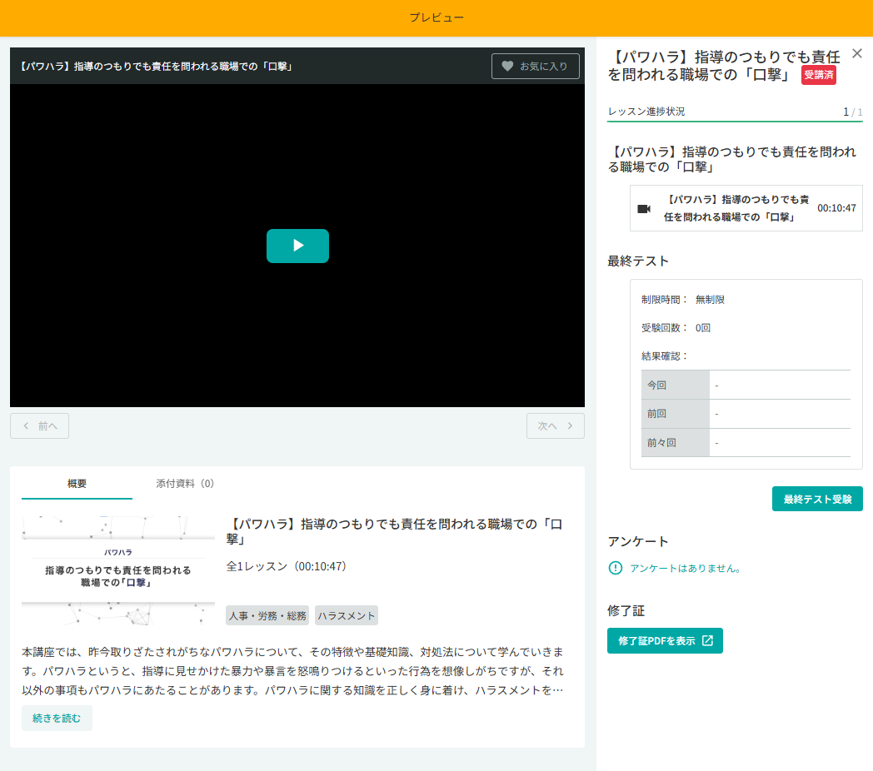Viewport: 873px width, 771px height.
Task: Play the video with the center play button
Action: point(297,246)
